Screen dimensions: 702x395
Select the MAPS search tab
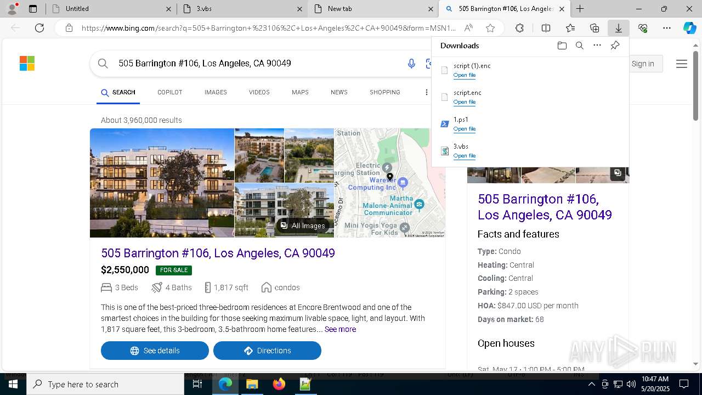300,92
